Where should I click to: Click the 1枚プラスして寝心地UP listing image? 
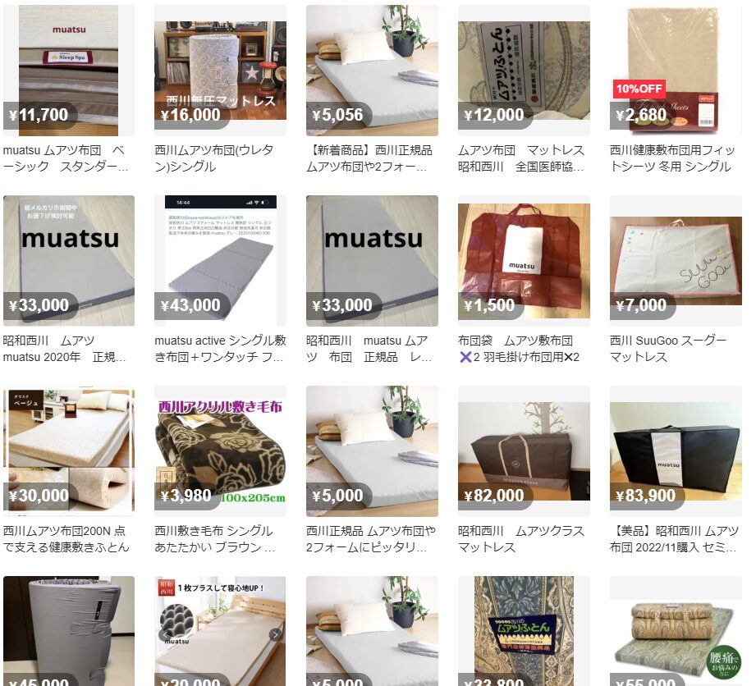[x=220, y=630]
